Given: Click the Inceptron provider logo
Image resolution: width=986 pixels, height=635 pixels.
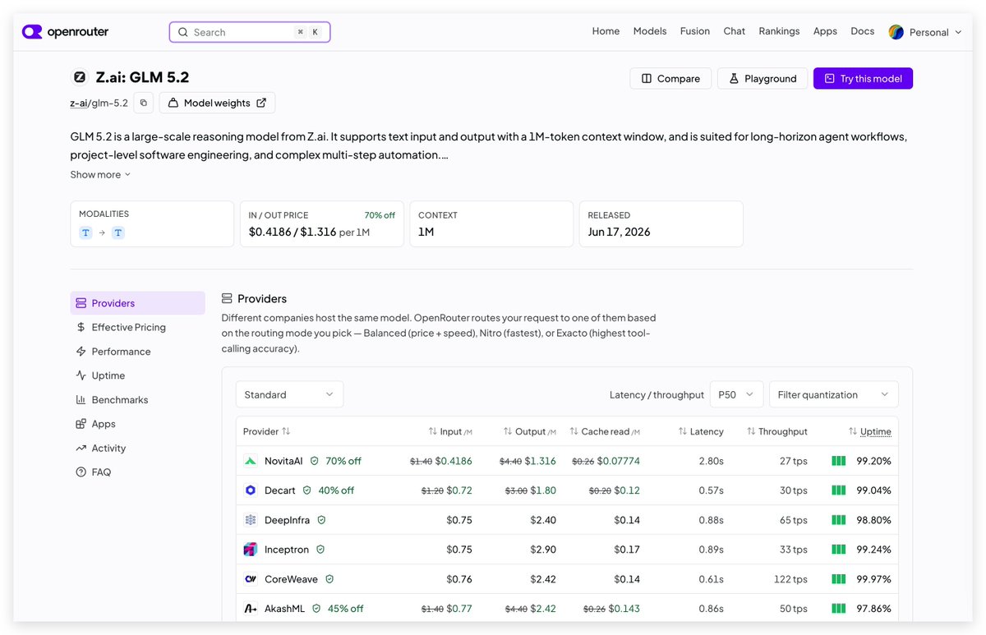Looking at the screenshot, I should [251, 550].
